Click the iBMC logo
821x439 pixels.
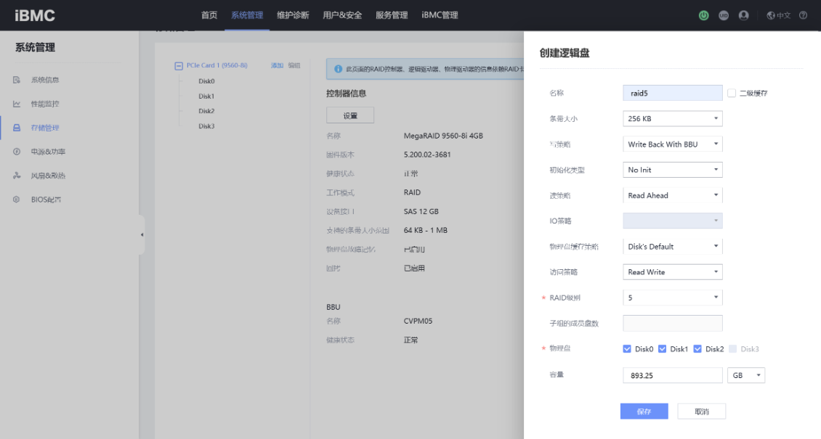tap(35, 16)
